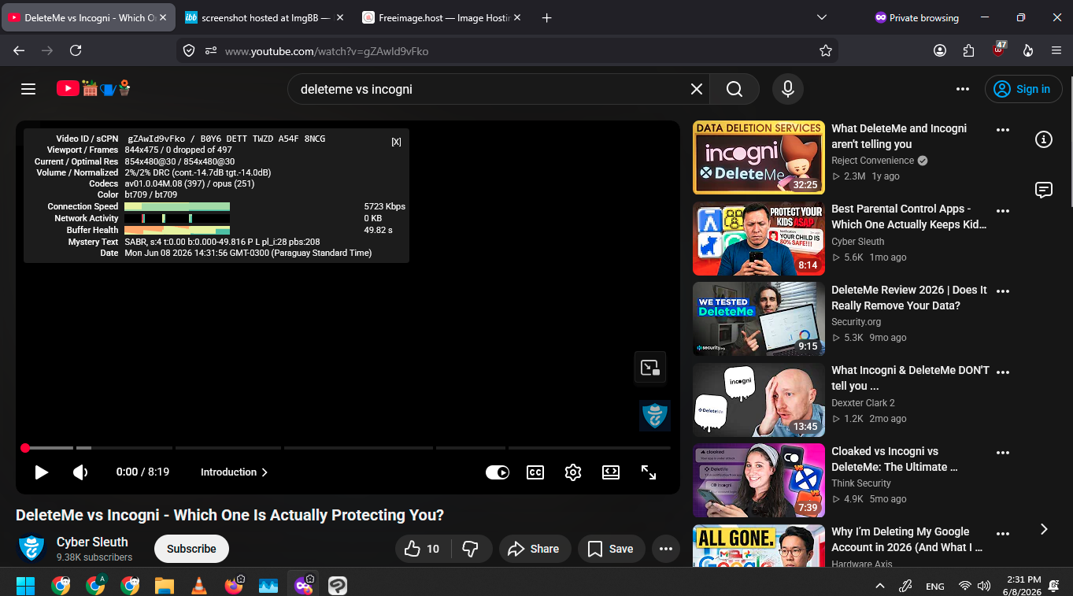
Task: Open the browser account icon
Action: [940, 50]
